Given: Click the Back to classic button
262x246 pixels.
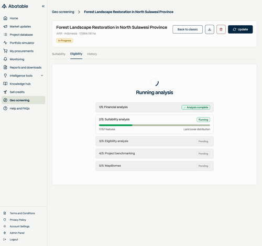Looking at the screenshot, I should tap(188, 29).
